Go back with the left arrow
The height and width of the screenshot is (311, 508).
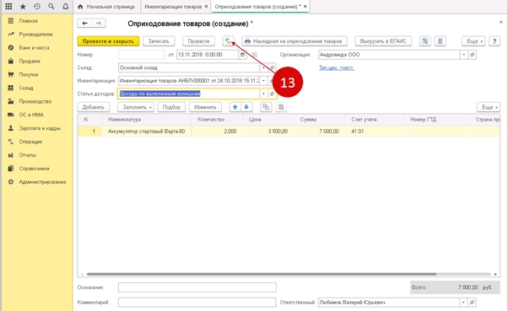coord(84,23)
